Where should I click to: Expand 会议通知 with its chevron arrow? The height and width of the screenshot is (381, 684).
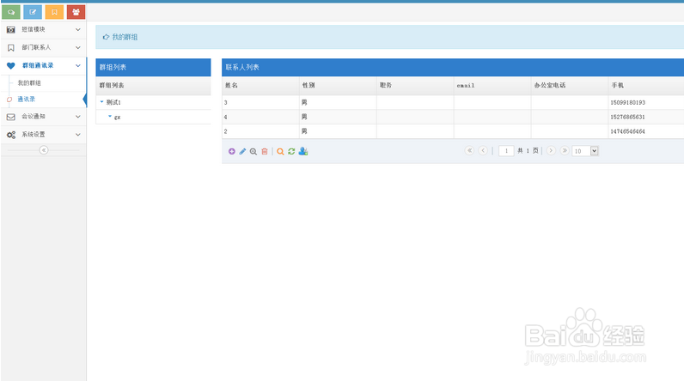coord(78,117)
